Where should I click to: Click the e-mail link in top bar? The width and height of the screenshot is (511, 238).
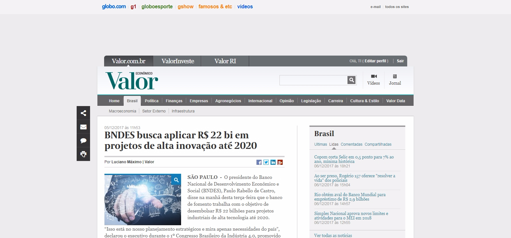376,7
